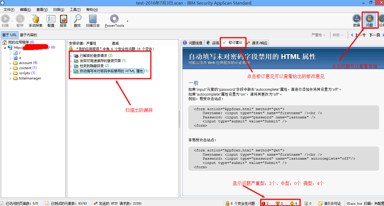Click 严重性 sort criterion label
The height and width of the screenshot is (206, 384).
[x=91, y=43]
